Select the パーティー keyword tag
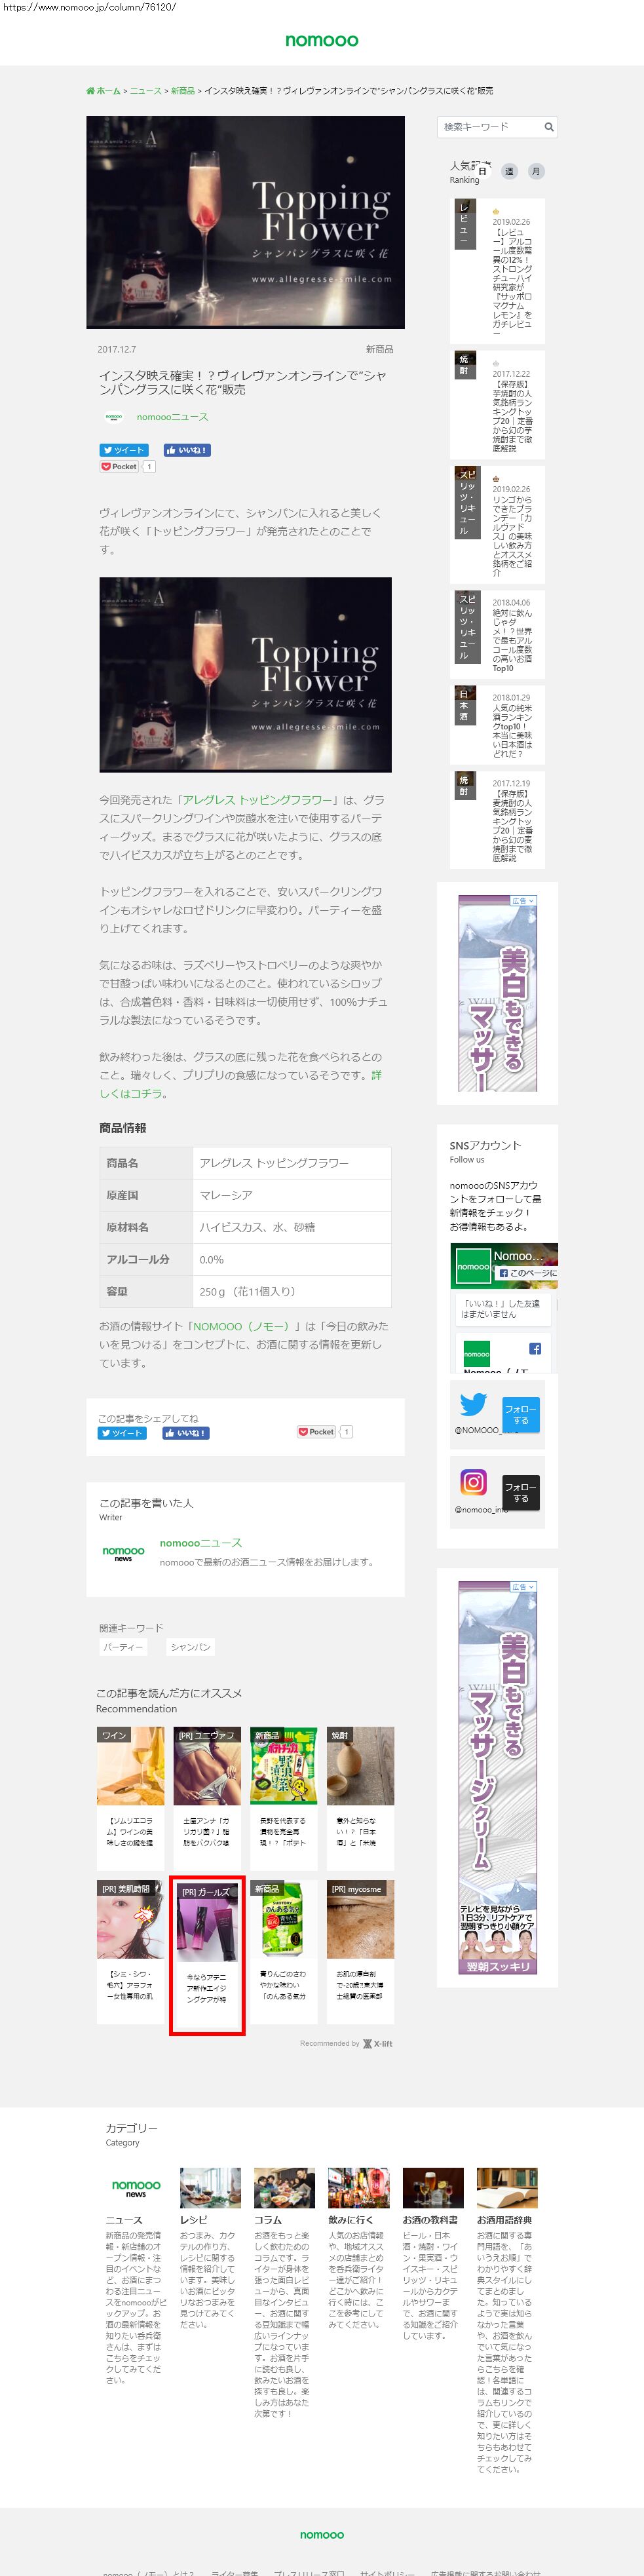 coord(124,1647)
